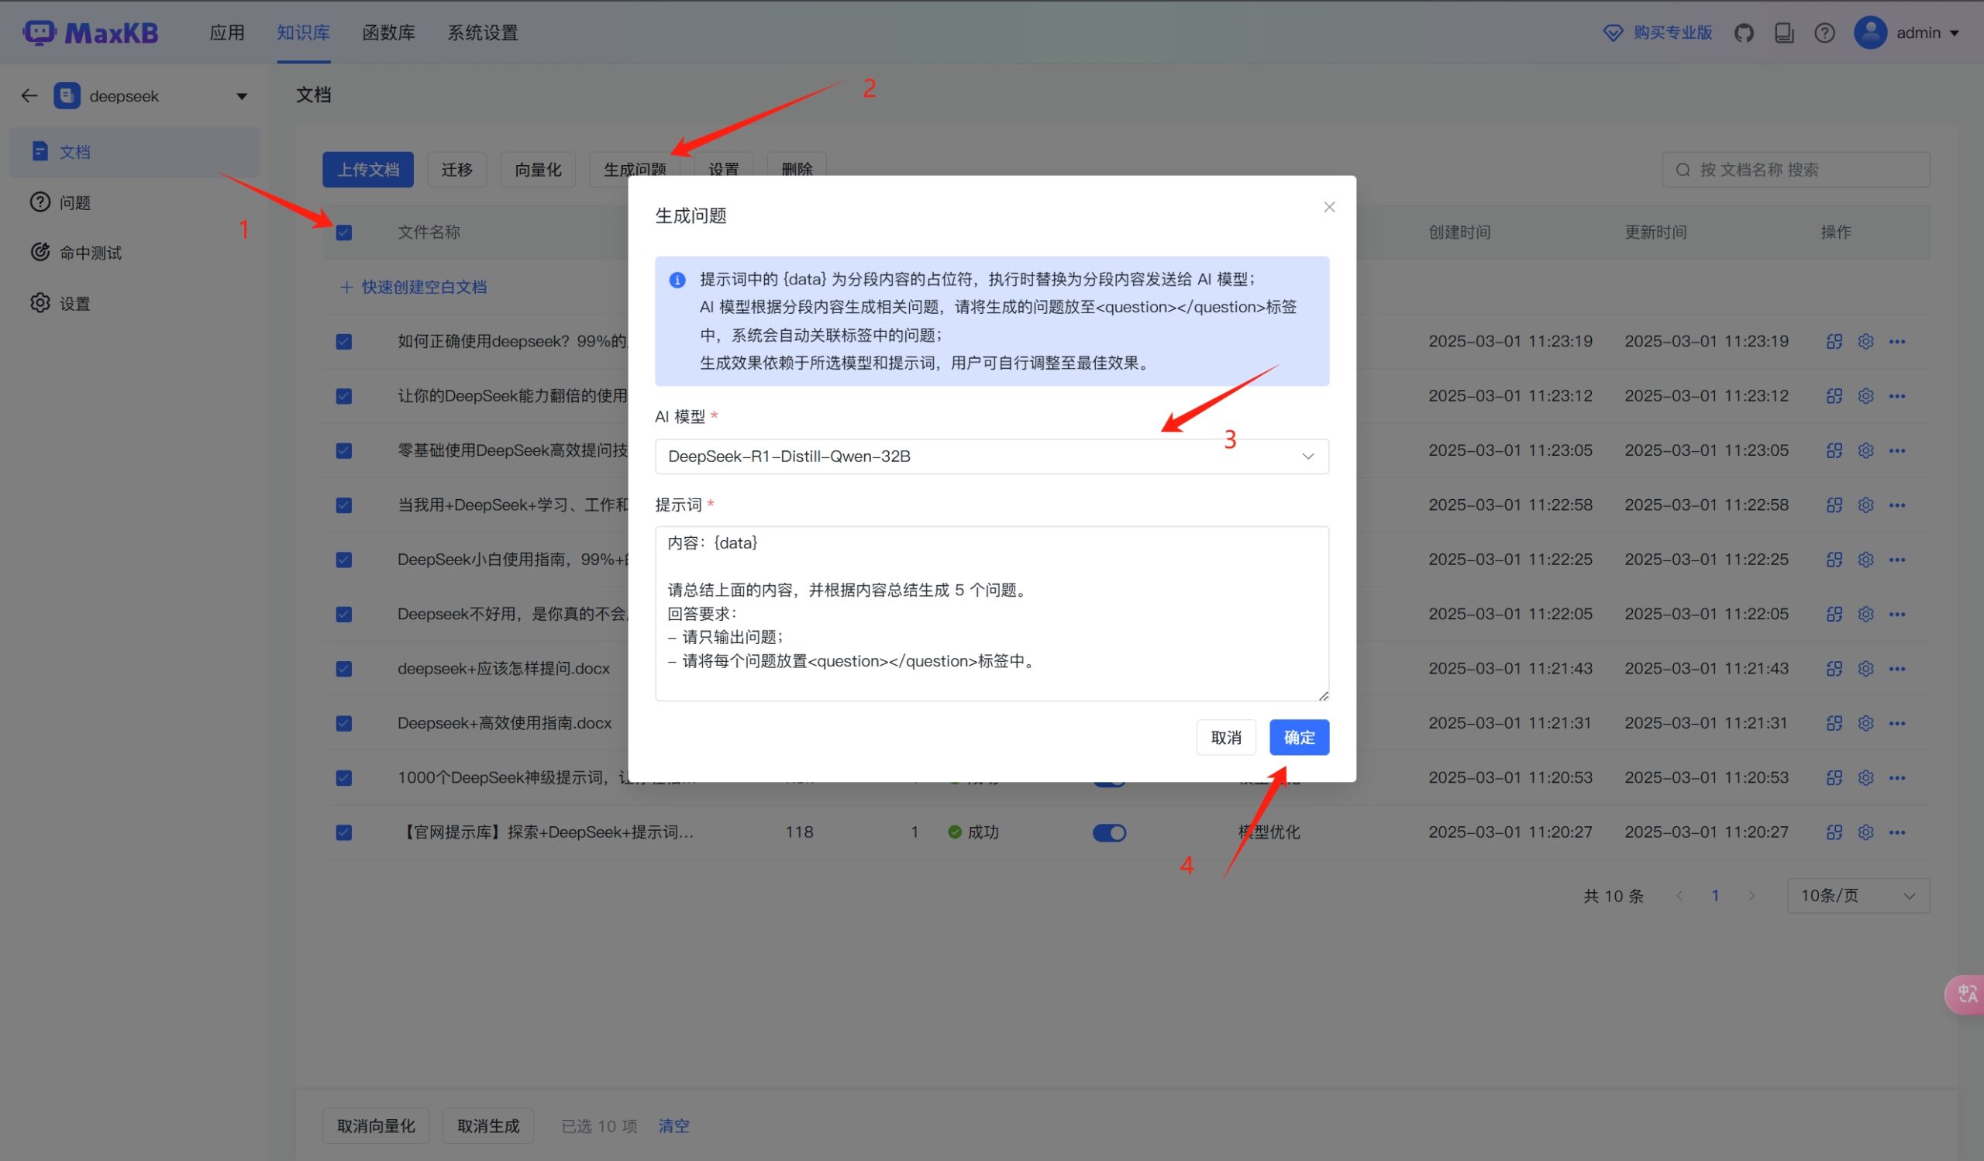Viewport: 1984px width, 1161px height.
Task: Click 快速创建空白文档 link
Action: [x=413, y=288]
